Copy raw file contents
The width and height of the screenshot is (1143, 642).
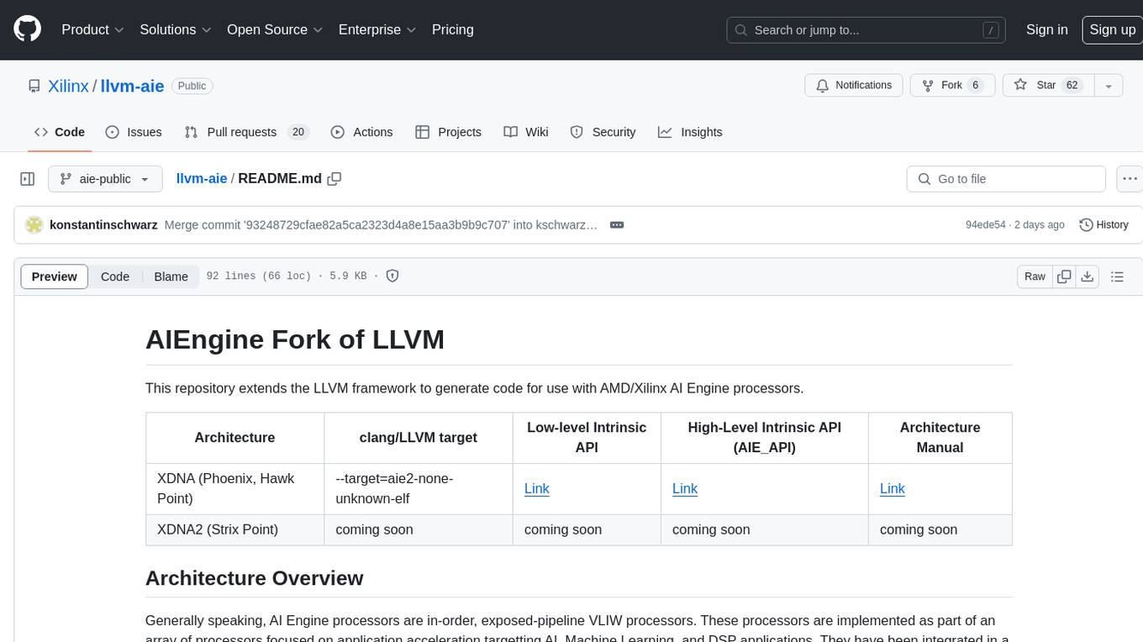(1065, 276)
